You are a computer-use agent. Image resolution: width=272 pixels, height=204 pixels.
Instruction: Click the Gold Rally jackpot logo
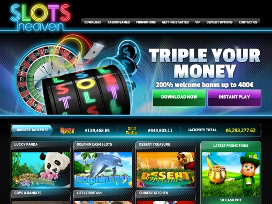tap(132, 131)
